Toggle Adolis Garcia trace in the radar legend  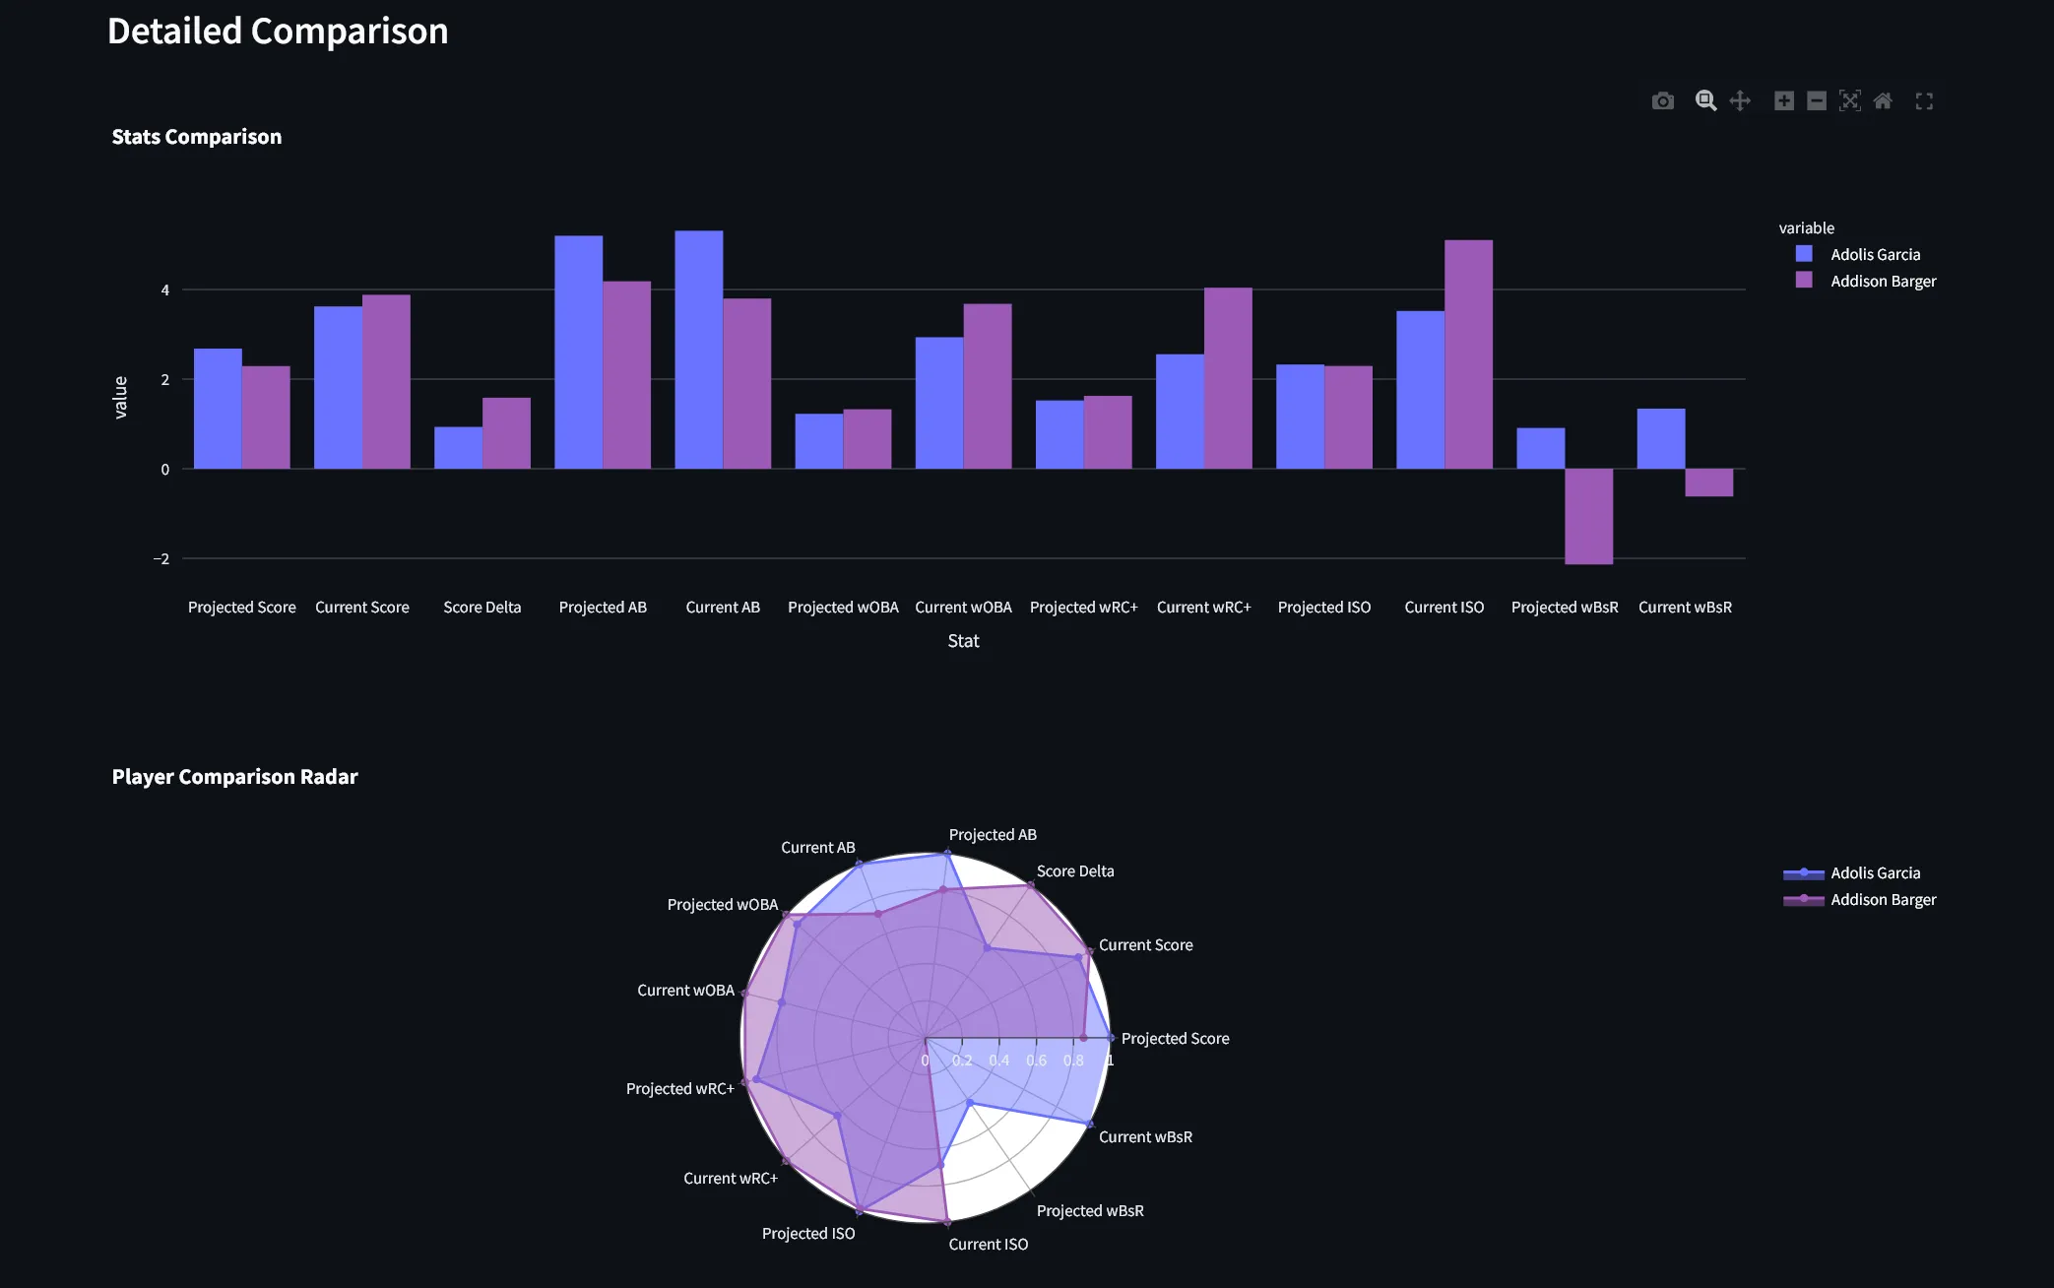click(1875, 872)
